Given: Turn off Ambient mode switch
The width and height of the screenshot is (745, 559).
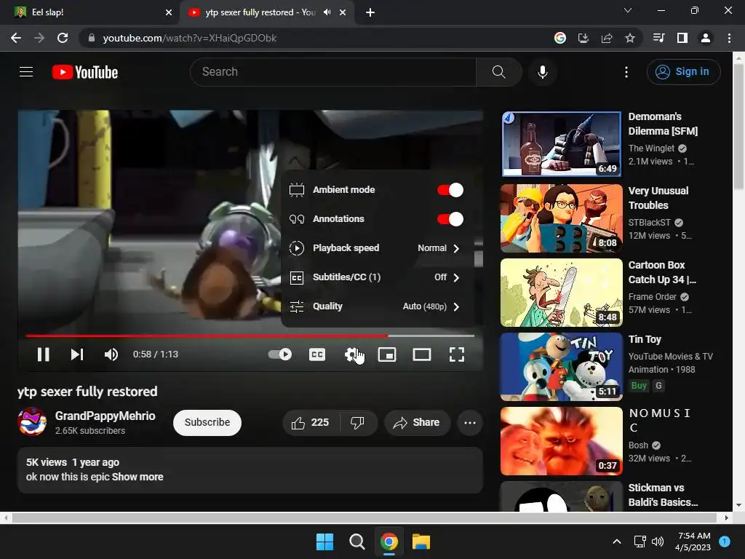Looking at the screenshot, I should 450,190.
